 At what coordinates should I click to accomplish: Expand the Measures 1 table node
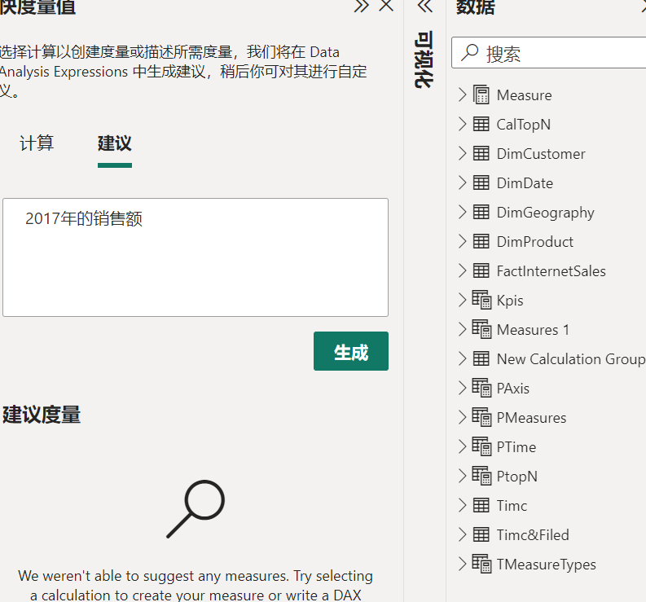(462, 329)
